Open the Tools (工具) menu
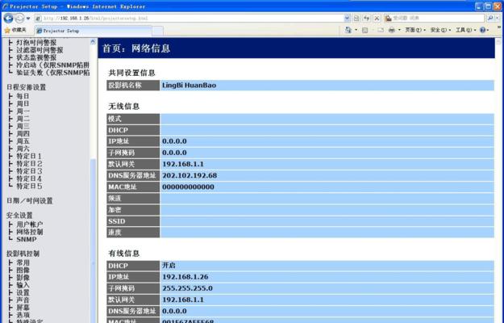This screenshot has height=323, width=504. (465, 30)
